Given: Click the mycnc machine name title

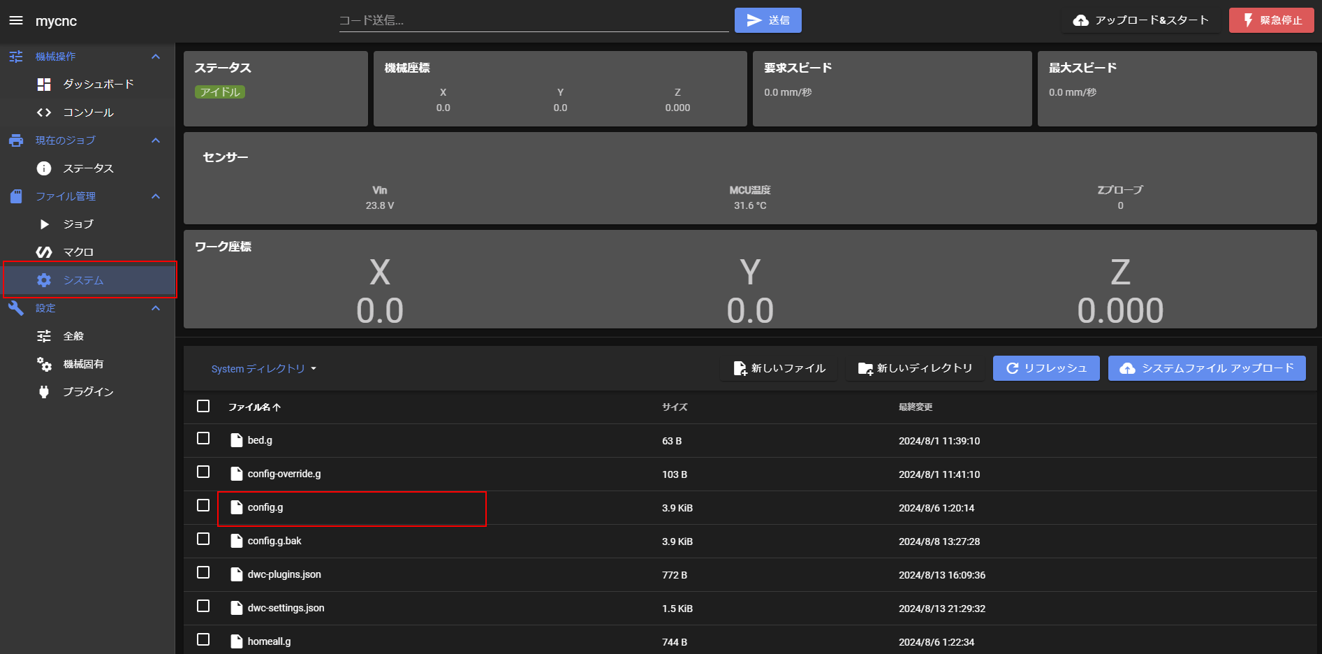Looking at the screenshot, I should pos(56,21).
